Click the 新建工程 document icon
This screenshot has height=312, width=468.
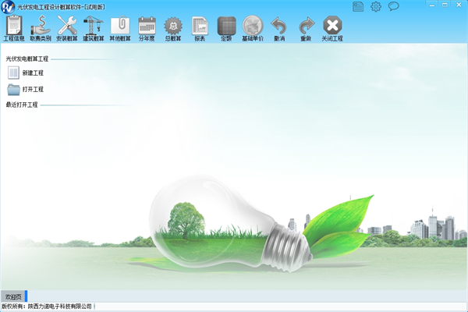pyautogui.click(x=13, y=73)
